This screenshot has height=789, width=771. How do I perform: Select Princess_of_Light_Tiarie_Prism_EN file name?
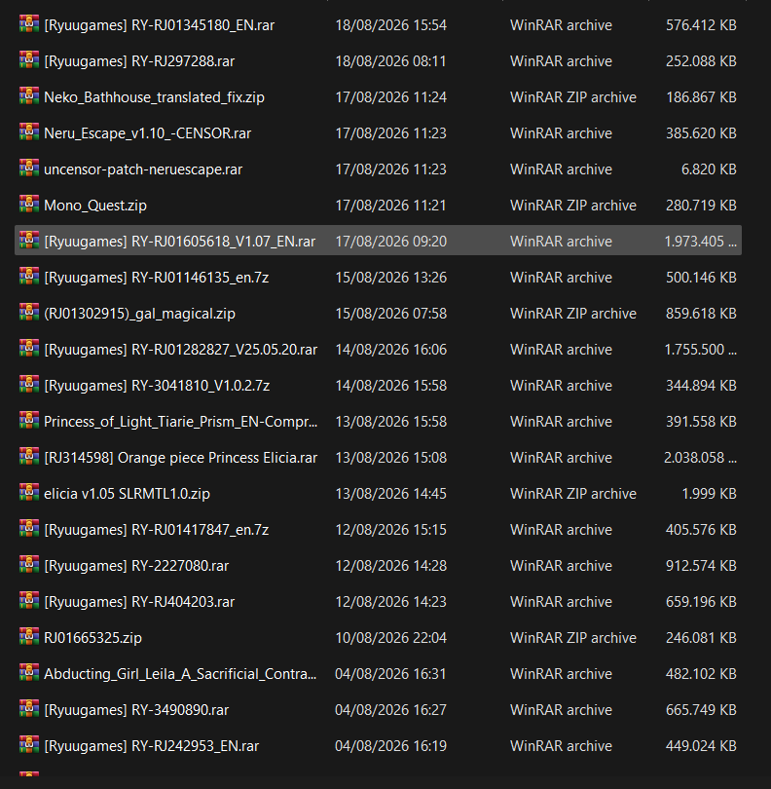click(180, 422)
